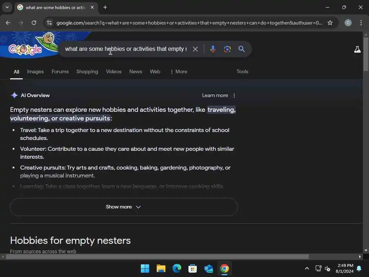Viewport: 369px width, 277px height.
Task: Open the search Tools options
Action: point(242,72)
